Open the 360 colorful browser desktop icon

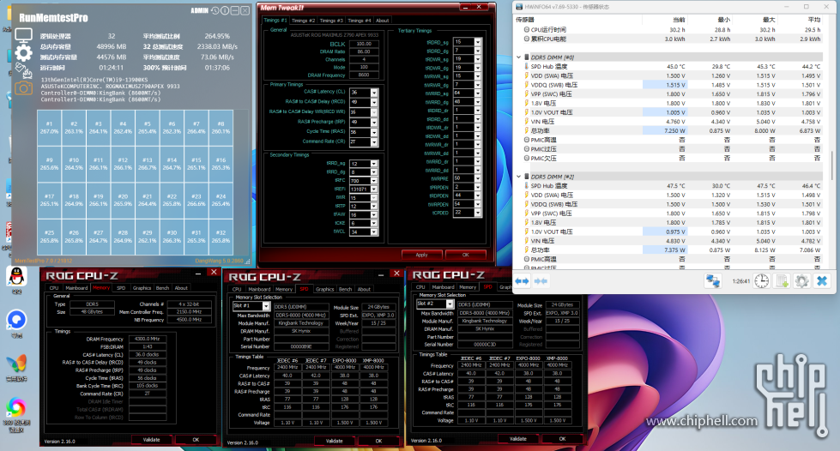click(x=16, y=407)
